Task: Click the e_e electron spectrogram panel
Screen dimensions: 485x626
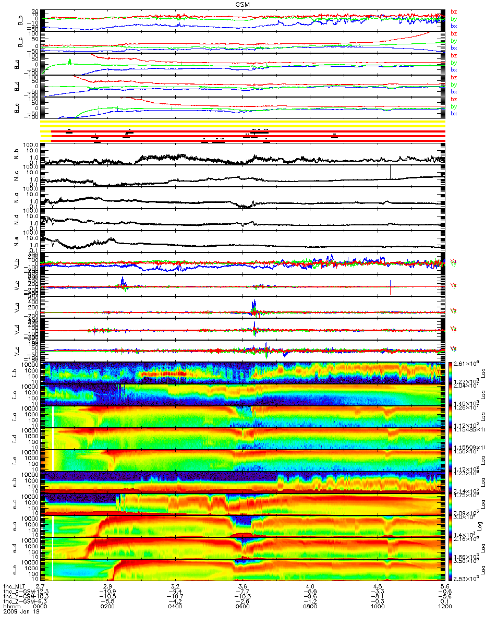Action: click(244, 570)
